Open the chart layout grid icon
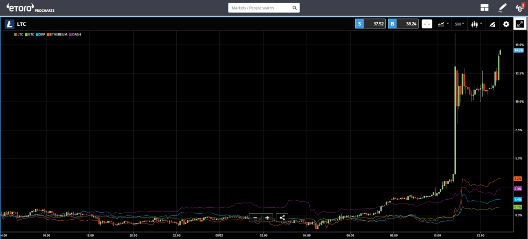This screenshot has width=528, height=239. (485, 8)
